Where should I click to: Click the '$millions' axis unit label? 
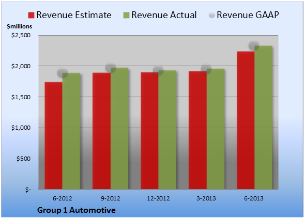(19, 26)
